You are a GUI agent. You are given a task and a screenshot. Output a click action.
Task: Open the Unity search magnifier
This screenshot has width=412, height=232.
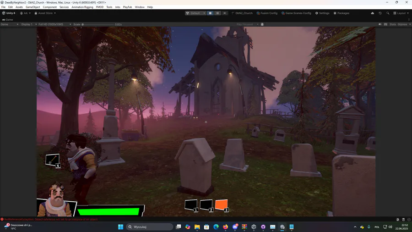point(388,13)
